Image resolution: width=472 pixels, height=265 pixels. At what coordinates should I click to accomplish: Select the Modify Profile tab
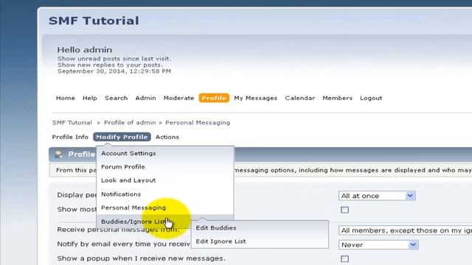(122, 137)
